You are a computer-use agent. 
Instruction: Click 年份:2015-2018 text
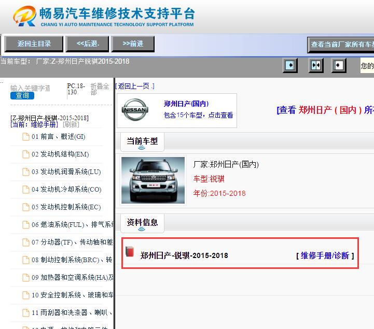219,193
